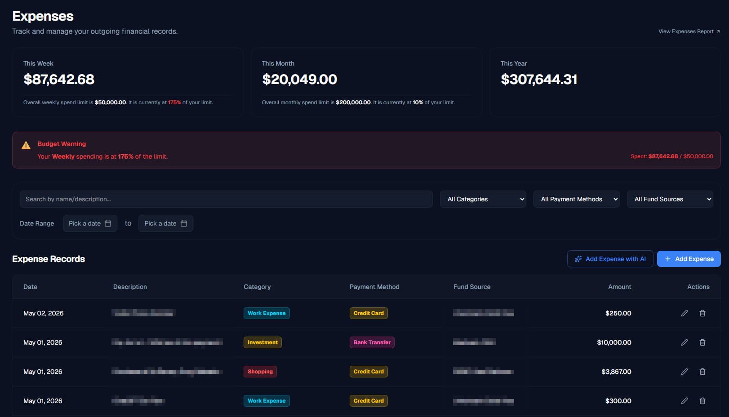Click the Bank Transfer payment badge
The width and height of the screenshot is (729, 417).
(x=372, y=342)
